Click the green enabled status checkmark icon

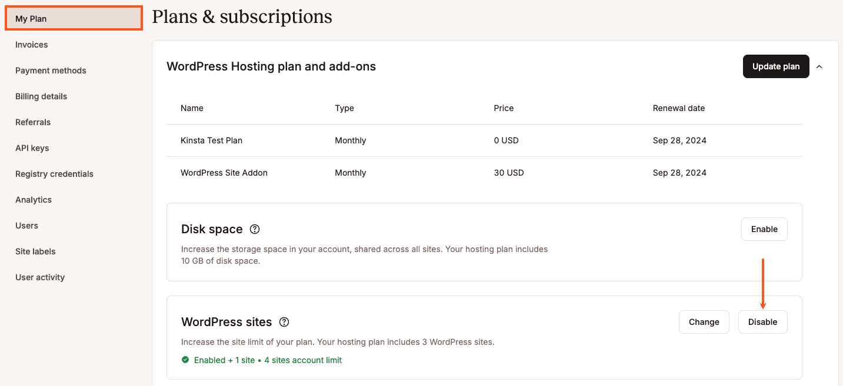click(185, 360)
